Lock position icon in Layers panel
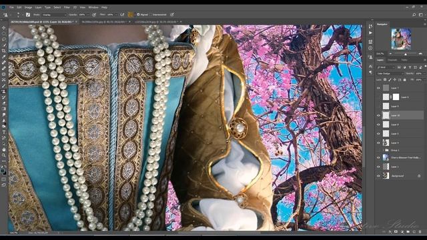Image resolution: width=427 pixels, height=240 pixels. 394,80
